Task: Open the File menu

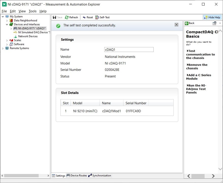Action: [x=4, y=11]
